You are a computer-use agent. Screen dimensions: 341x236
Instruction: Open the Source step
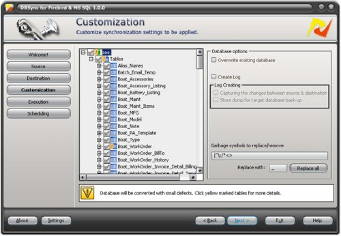39,66
